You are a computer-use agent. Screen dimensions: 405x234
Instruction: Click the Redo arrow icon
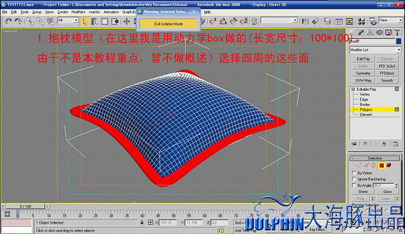coord(18,21)
